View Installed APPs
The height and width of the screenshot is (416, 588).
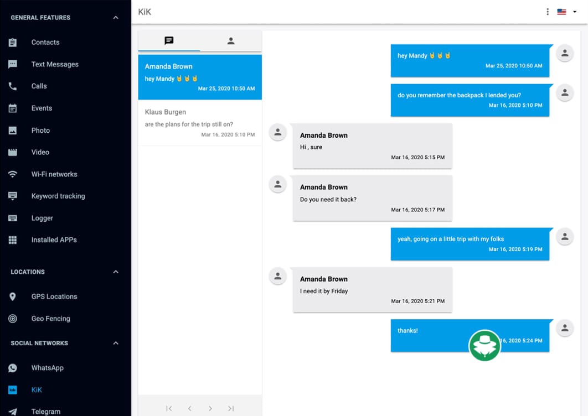coord(54,240)
